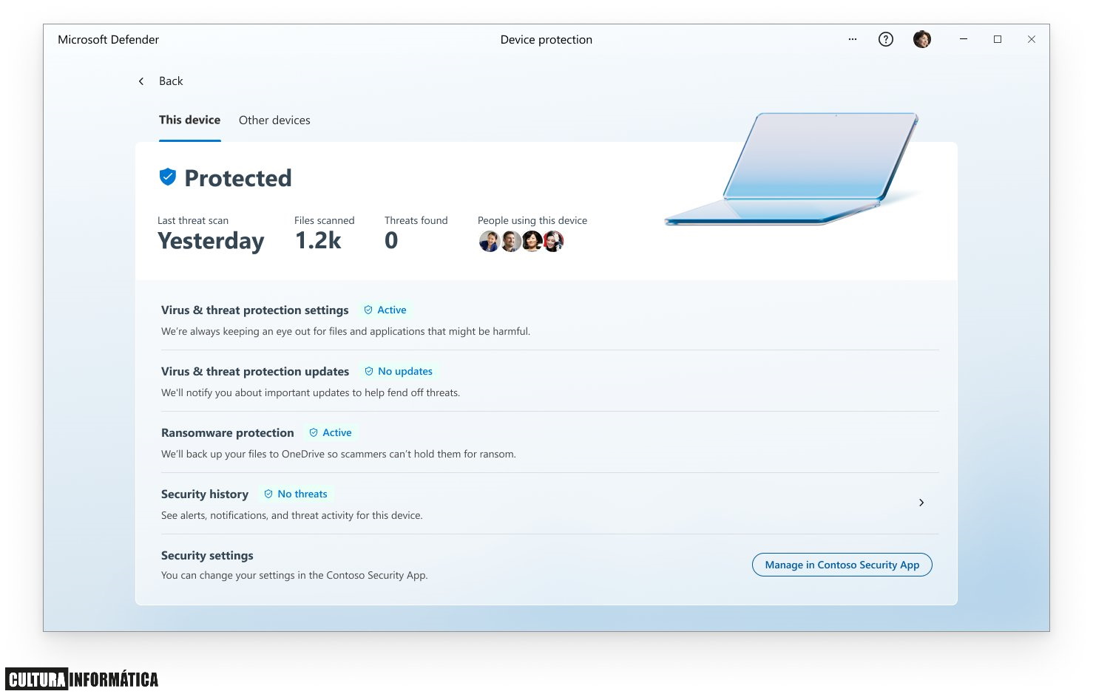Click the laptop illustration thumbnail
1093x694 pixels.
(791, 169)
